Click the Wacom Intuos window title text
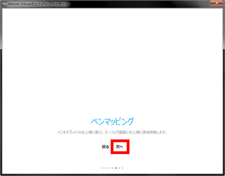Screen dimensions: 225x176 point(38,4)
